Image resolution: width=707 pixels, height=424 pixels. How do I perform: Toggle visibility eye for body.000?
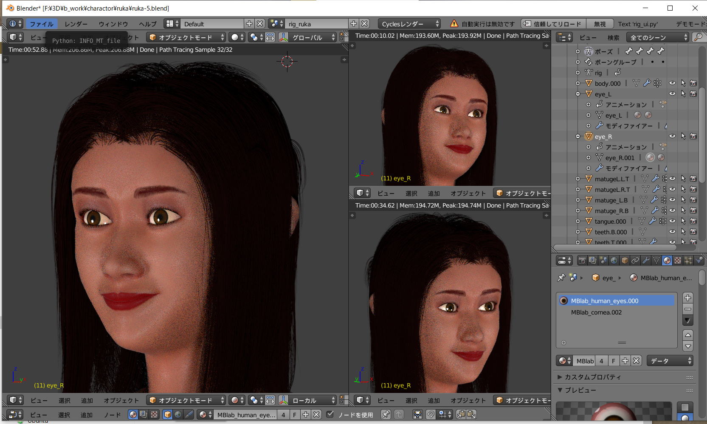672,83
